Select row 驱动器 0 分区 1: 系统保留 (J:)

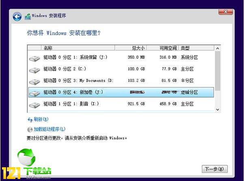(121, 57)
